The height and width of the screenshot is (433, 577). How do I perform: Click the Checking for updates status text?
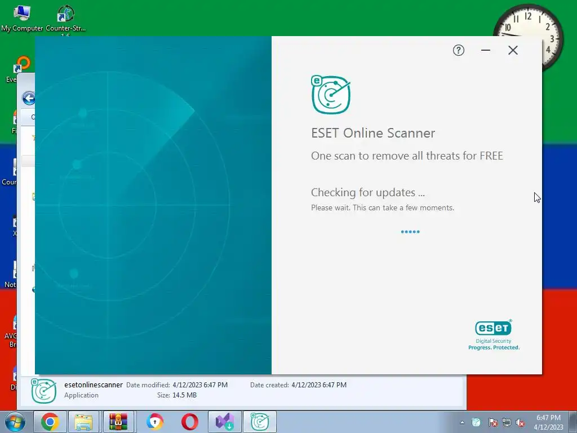pyautogui.click(x=367, y=192)
